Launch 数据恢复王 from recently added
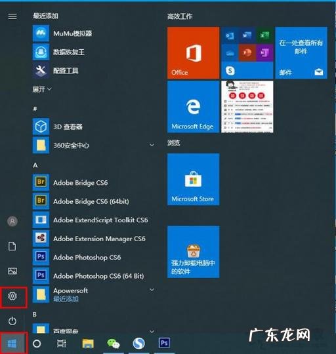This screenshot has height=354, width=336. pyautogui.click(x=41, y=52)
